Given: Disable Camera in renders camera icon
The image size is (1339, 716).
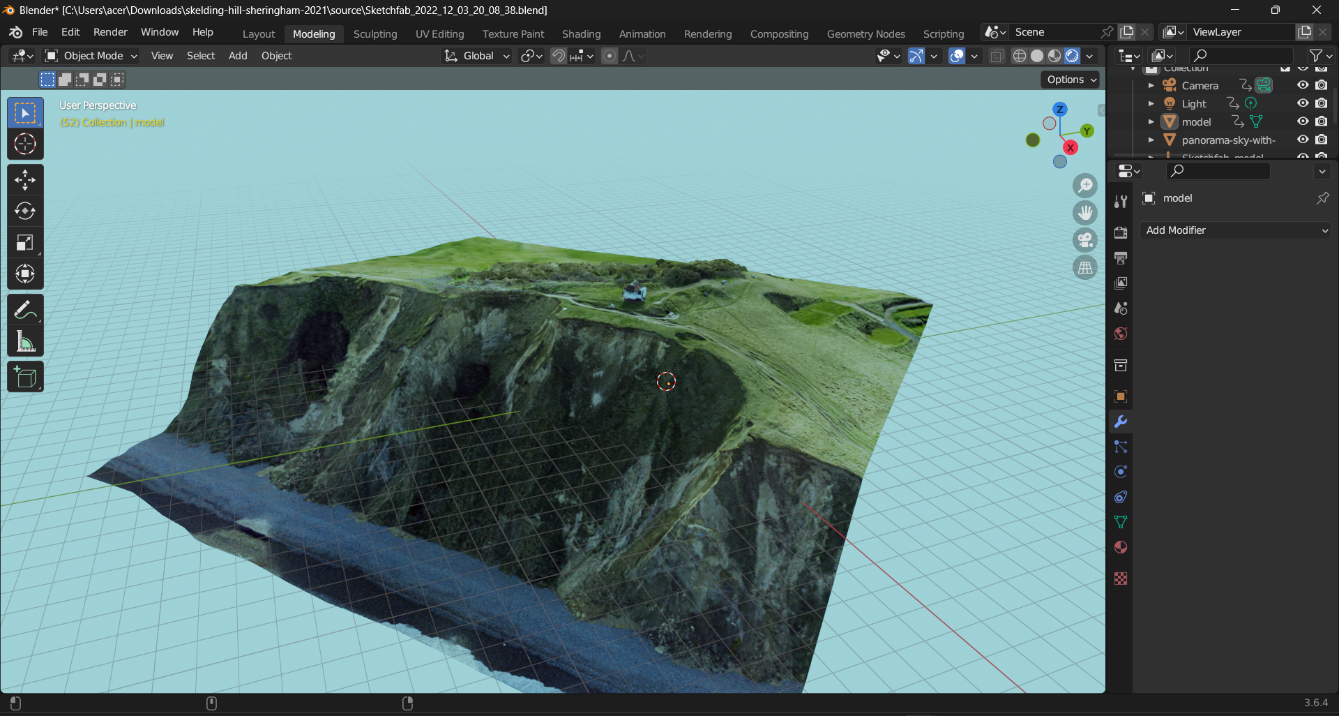Looking at the screenshot, I should point(1321,85).
